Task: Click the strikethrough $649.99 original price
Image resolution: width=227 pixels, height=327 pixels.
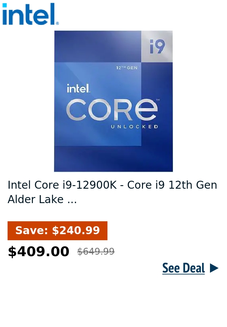Action: coord(96,251)
